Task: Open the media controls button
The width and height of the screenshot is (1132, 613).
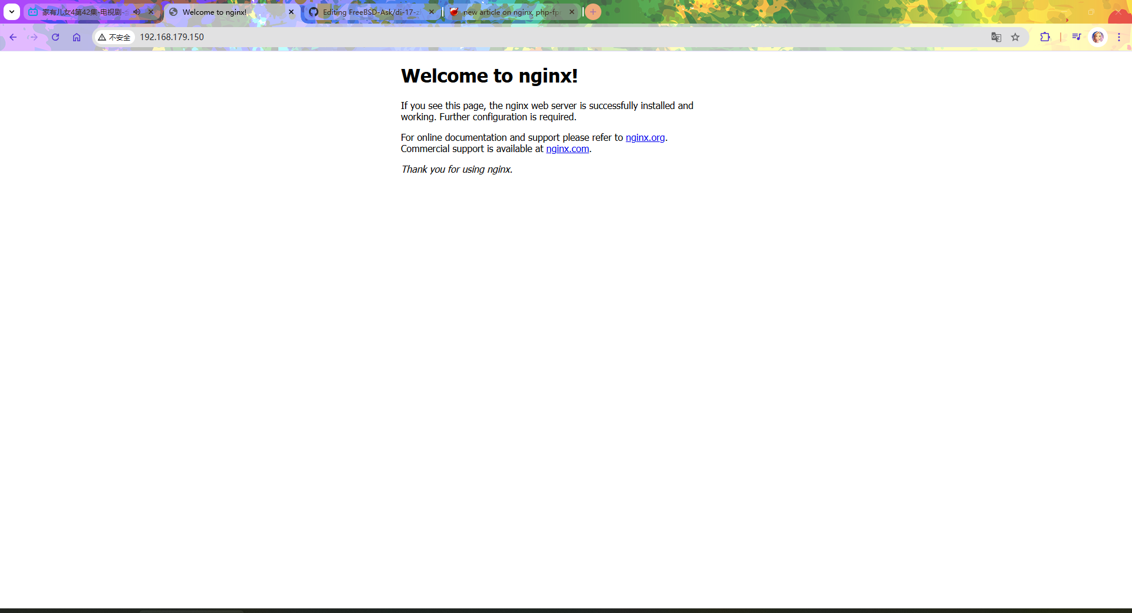Action: coord(1077,37)
